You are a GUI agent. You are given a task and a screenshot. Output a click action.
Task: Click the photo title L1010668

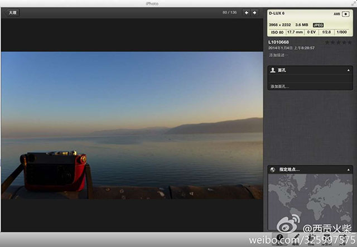(278, 42)
